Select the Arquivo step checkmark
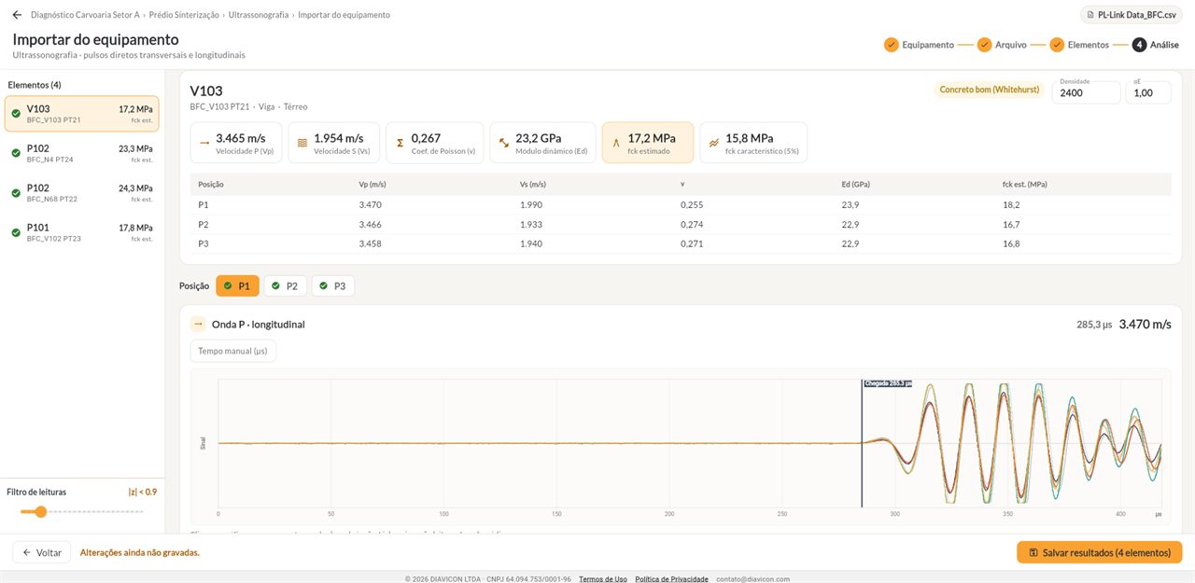This screenshot has width=1195, height=583. (x=984, y=45)
